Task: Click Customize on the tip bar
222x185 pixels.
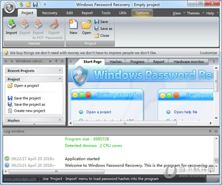Action: click(208, 53)
